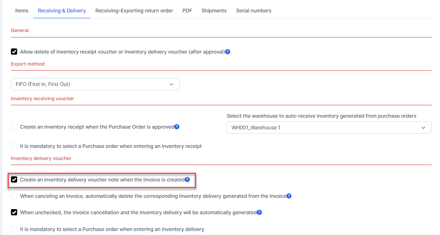
Task: Click help icon after automatically generated option
Action: 259,212
